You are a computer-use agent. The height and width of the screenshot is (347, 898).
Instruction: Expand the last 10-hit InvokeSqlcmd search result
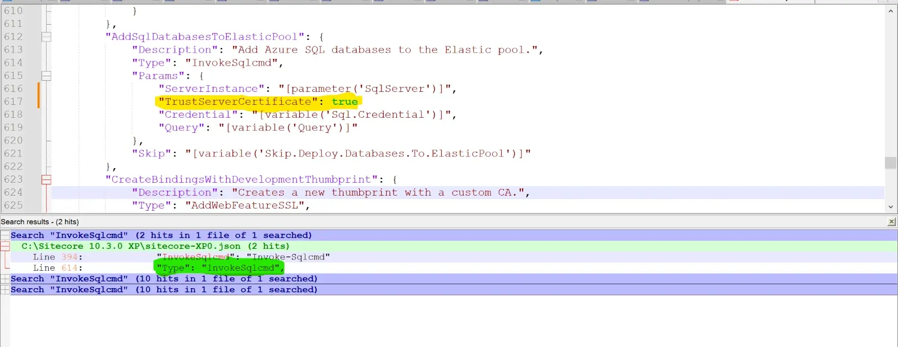(x=5, y=290)
